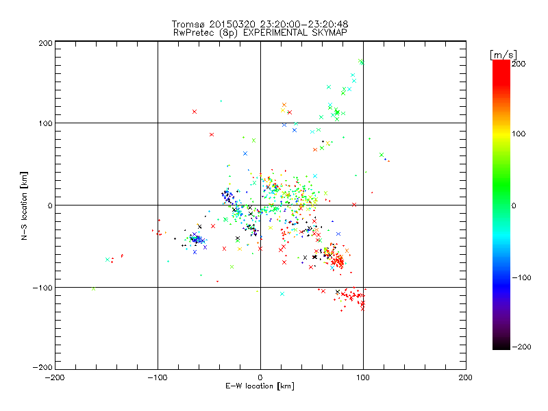Click the subtitle 'RwPretec (8p) EXPERIMENTAL SKYMAP'
The width and height of the screenshot is (548, 411).
[x=260, y=32]
